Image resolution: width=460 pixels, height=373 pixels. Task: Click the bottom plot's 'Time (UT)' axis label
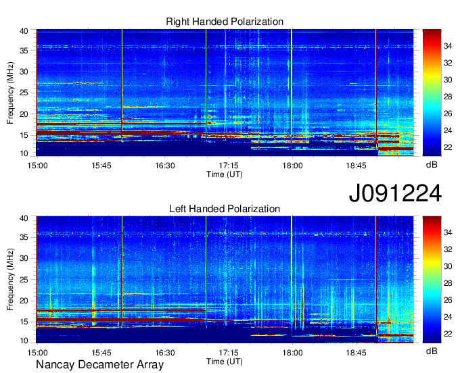[225, 362]
